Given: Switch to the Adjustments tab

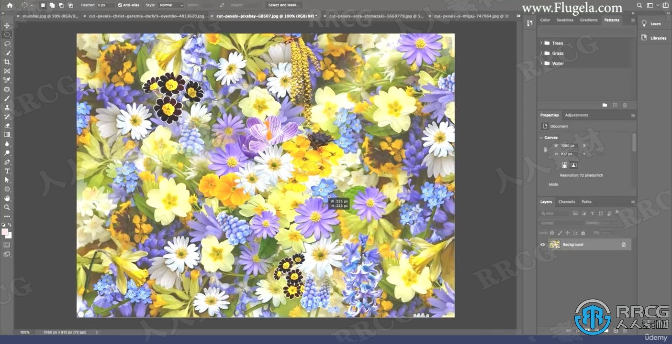Looking at the screenshot, I should (x=576, y=115).
